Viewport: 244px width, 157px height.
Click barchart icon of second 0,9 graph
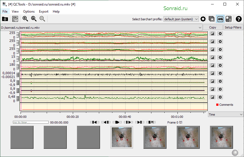tap(212, 89)
